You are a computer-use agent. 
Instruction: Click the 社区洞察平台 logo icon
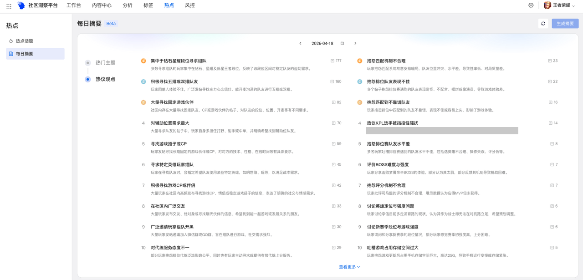(x=21, y=5)
